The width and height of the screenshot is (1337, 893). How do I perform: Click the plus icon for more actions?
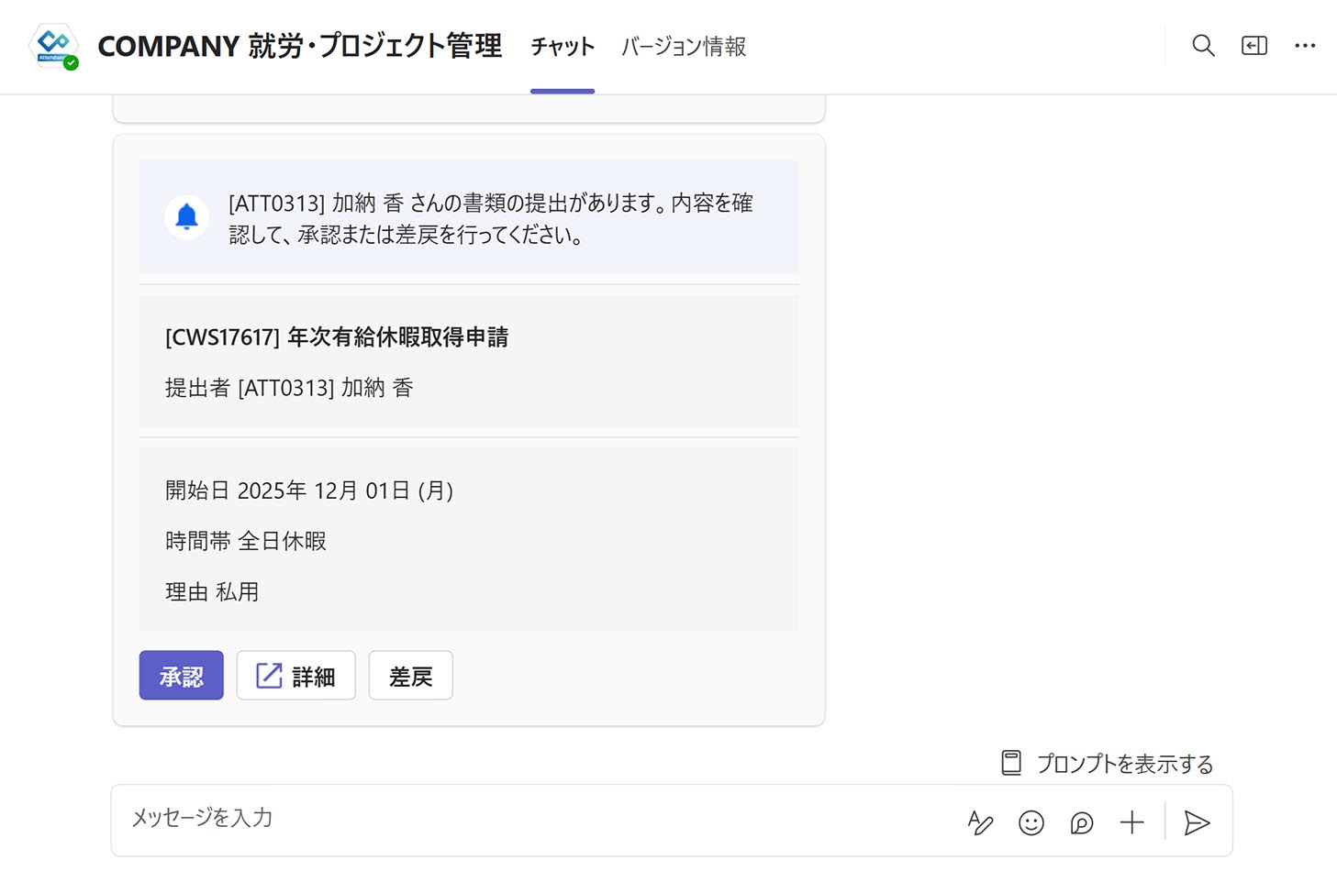pyautogui.click(x=1132, y=822)
